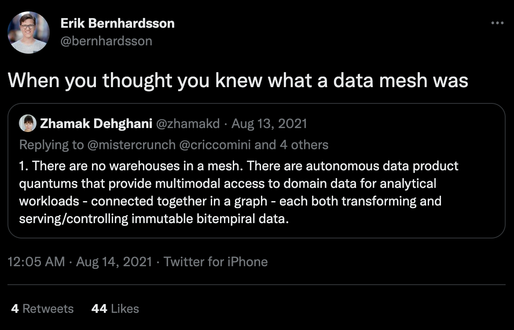Click Erik Bernhardsson's profile picture
514x330 pixels.
pos(29,33)
